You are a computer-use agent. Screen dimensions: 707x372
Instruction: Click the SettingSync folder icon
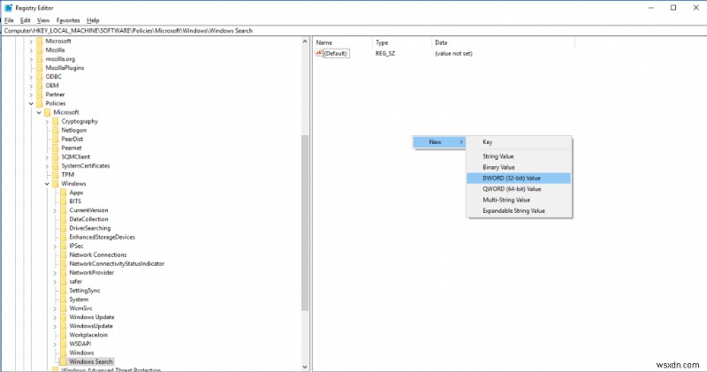pos(63,291)
